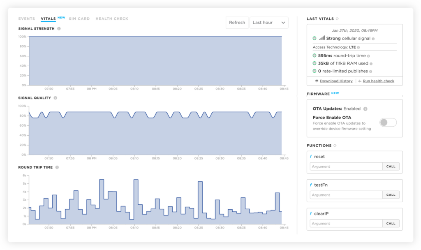Click the Refresh button

237,23
